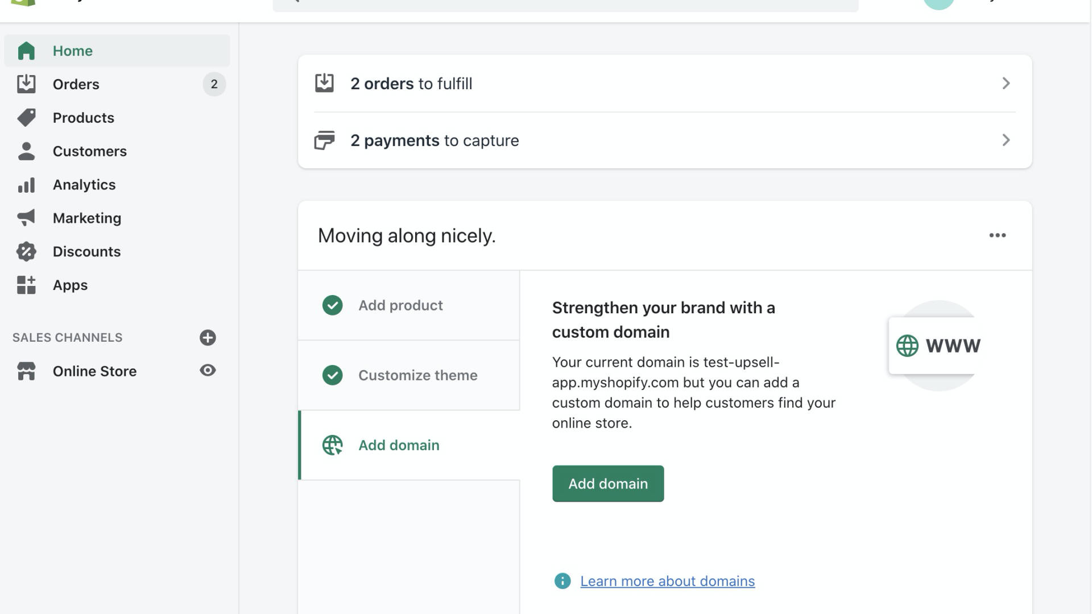Go to Apps section
The height and width of the screenshot is (614, 1092).
[x=117, y=285]
